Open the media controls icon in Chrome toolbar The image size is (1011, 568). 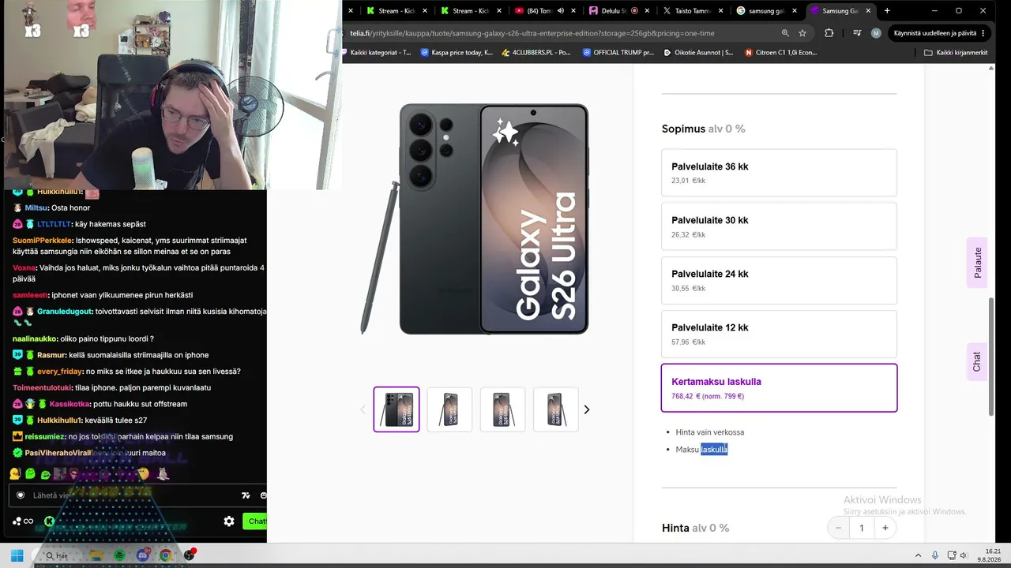[857, 33]
